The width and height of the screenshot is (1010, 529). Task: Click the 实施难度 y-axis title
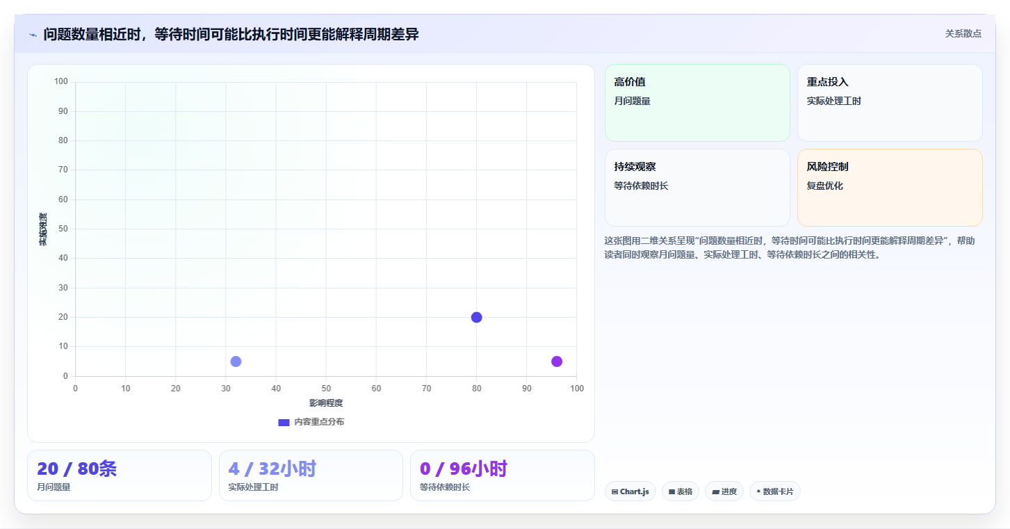43,229
